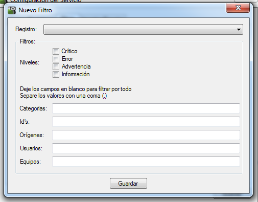Click the Filtros group title
The image size is (258, 202).
pyautogui.click(x=28, y=41)
